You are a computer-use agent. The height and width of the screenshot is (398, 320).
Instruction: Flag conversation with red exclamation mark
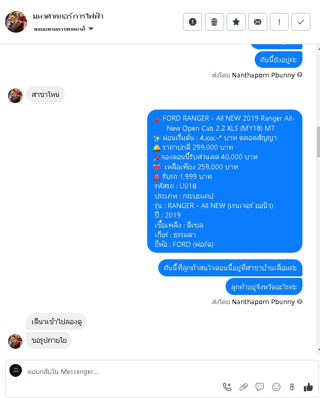pyautogui.click(x=279, y=22)
